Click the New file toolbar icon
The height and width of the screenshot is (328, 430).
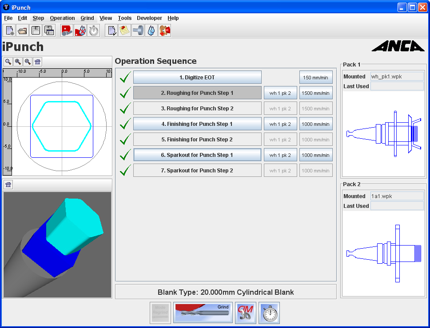click(x=9, y=31)
